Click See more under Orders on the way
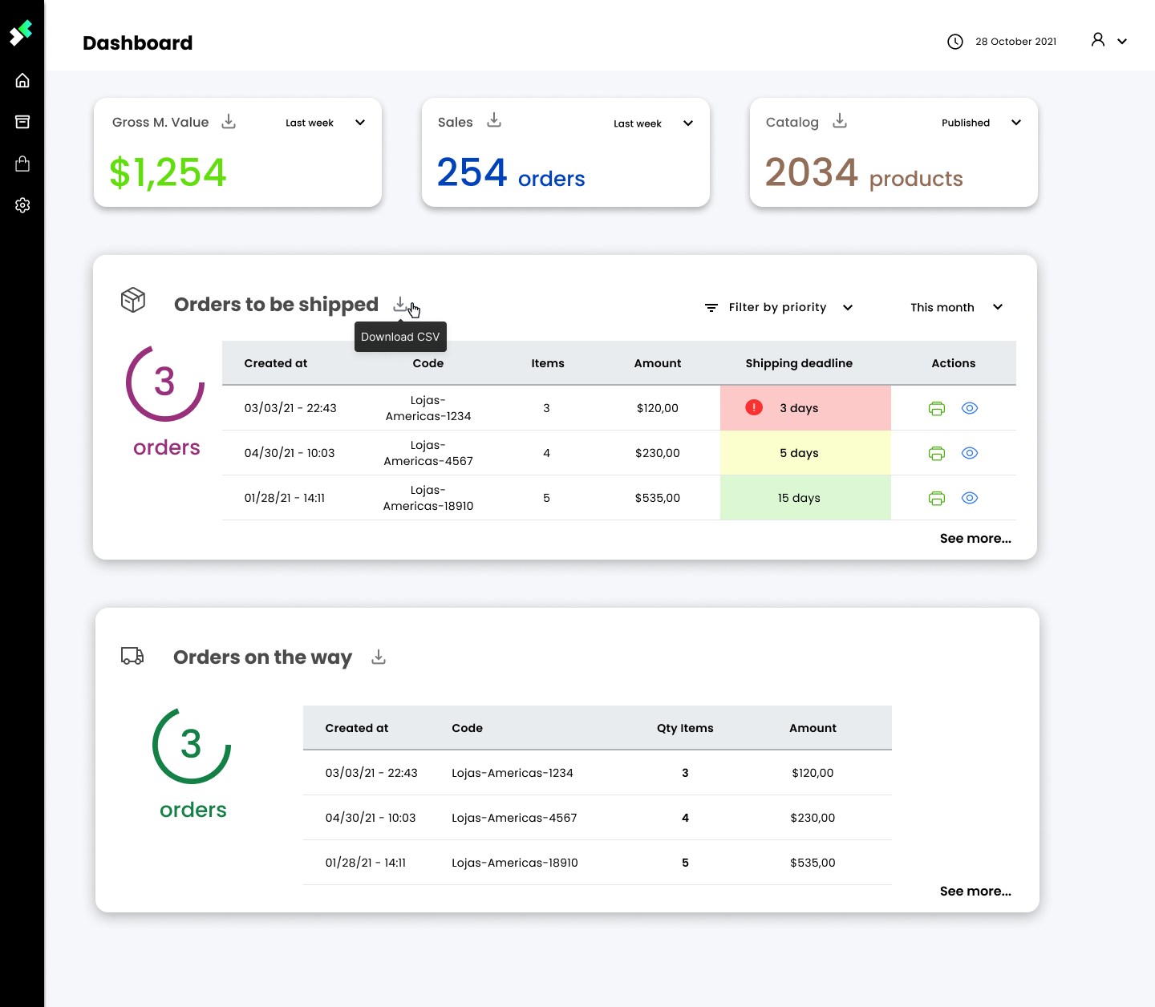 pyautogui.click(x=975, y=891)
